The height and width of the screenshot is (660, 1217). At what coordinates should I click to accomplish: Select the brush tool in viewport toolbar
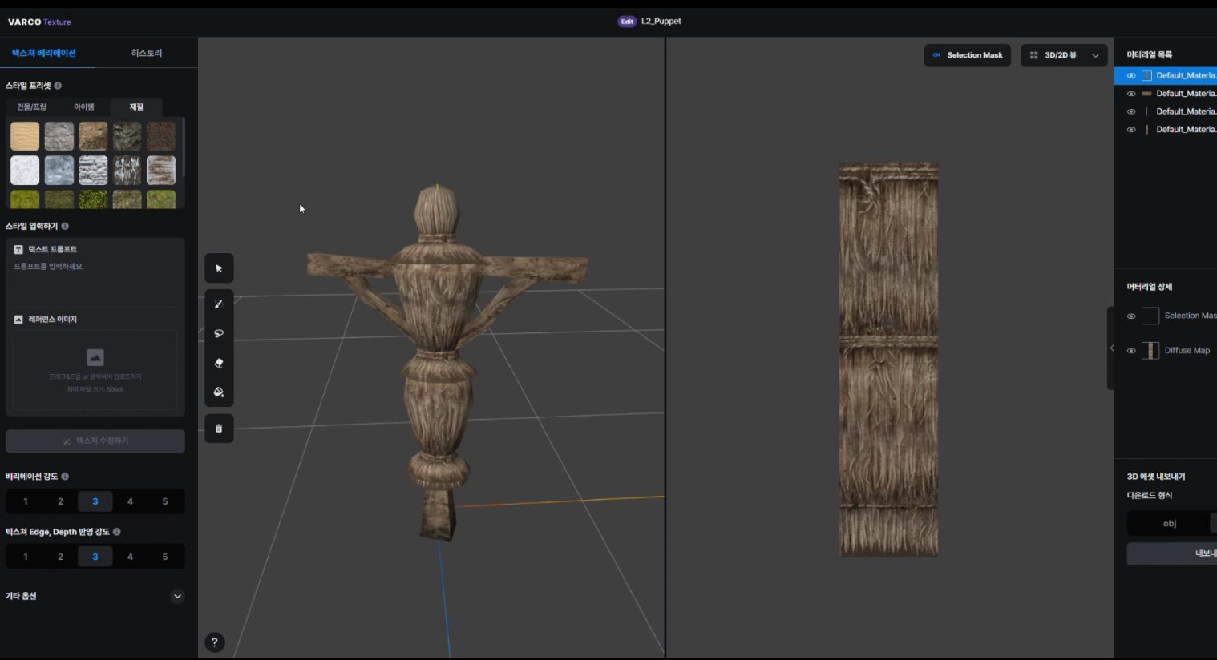coord(219,304)
